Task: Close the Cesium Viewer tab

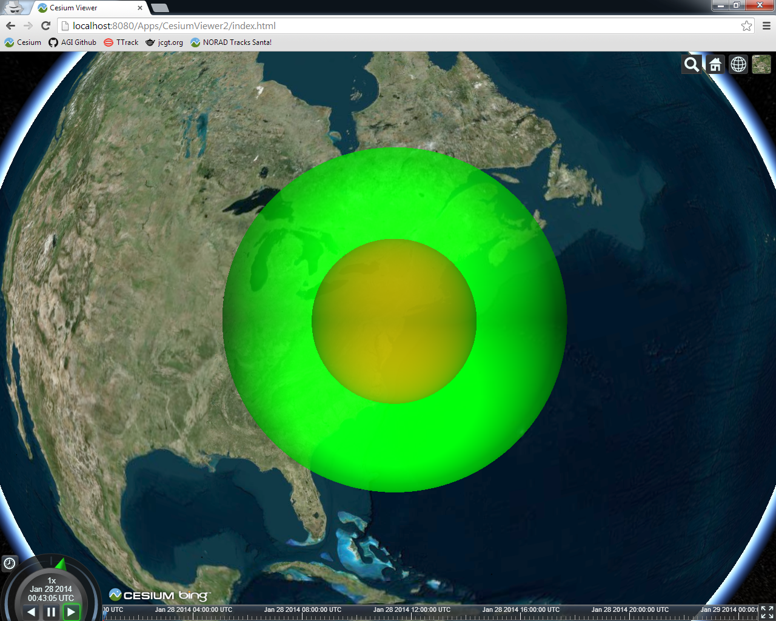Action: [140, 8]
